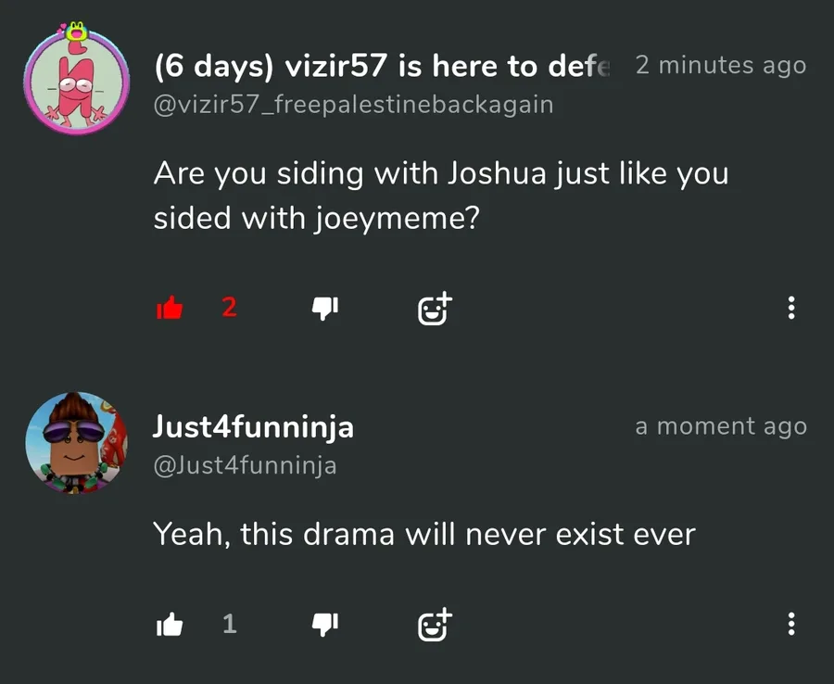The height and width of the screenshot is (684, 834).
Task: Open the @Just4funninja handle
Action: pos(245,465)
